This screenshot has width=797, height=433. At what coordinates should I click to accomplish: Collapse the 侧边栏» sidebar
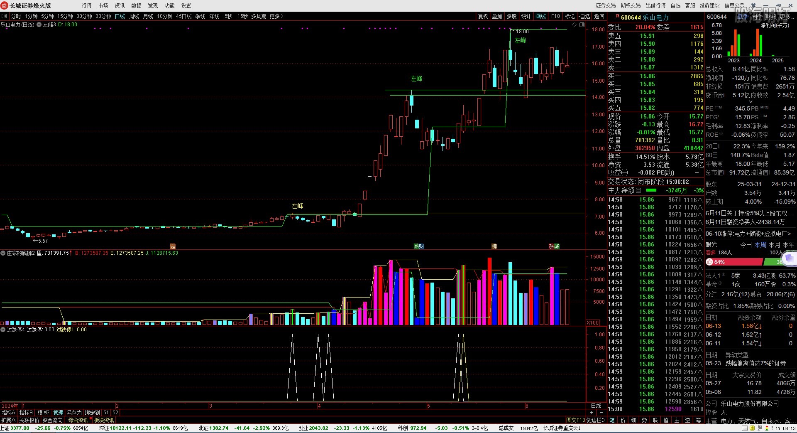click(596, 420)
